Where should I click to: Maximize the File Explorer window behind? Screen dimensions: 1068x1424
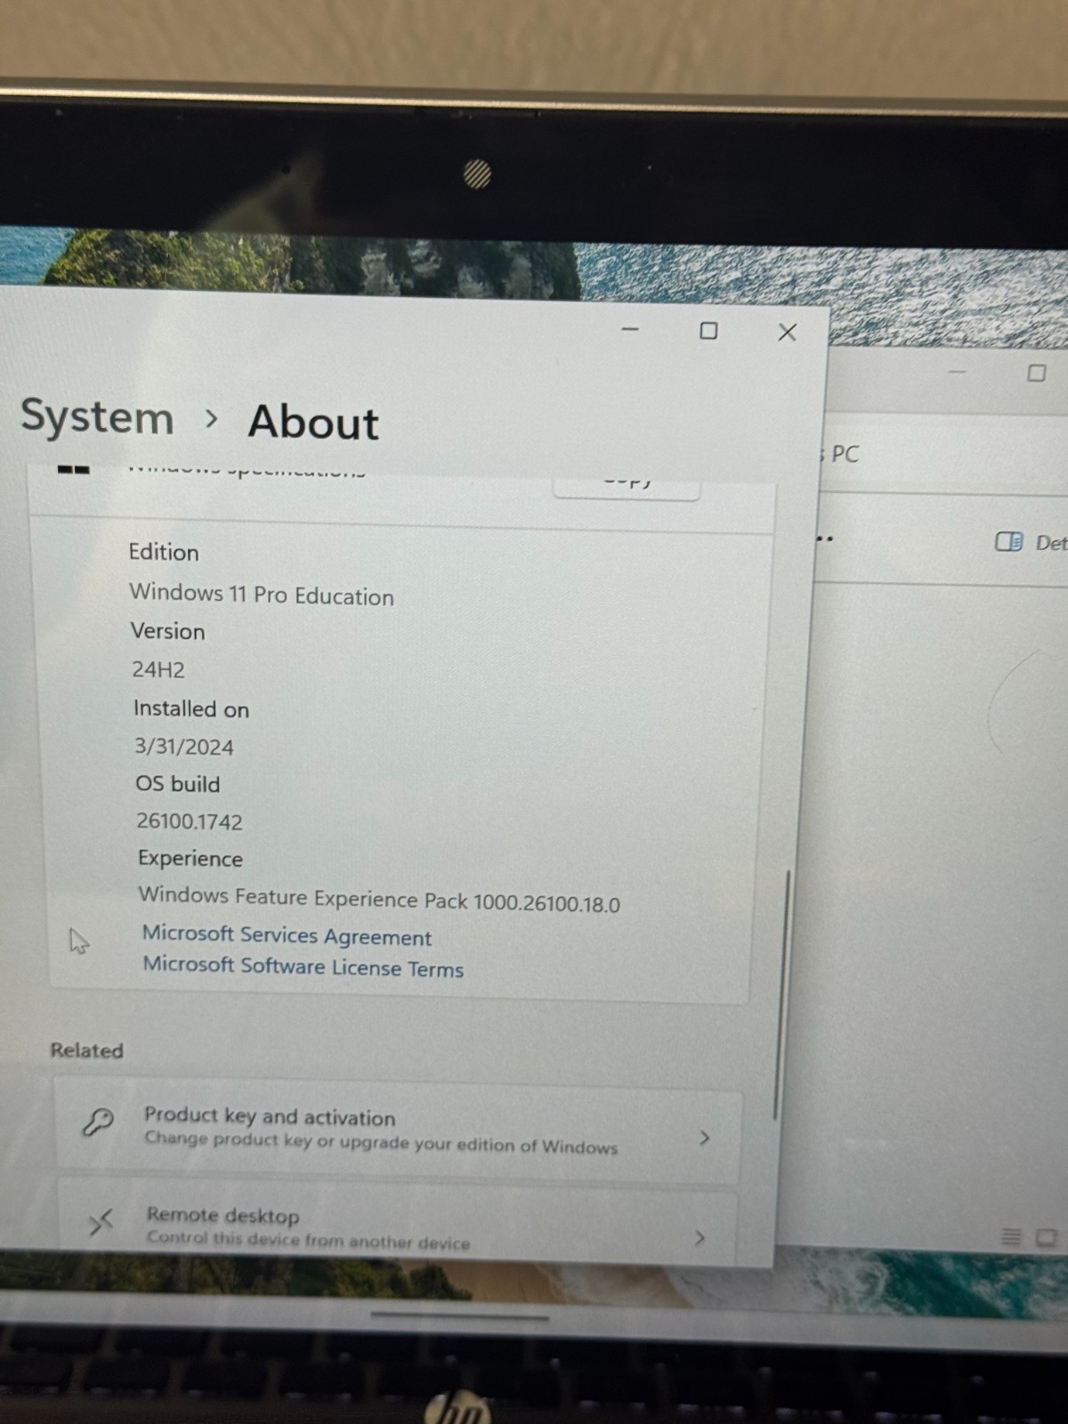[1037, 373]
